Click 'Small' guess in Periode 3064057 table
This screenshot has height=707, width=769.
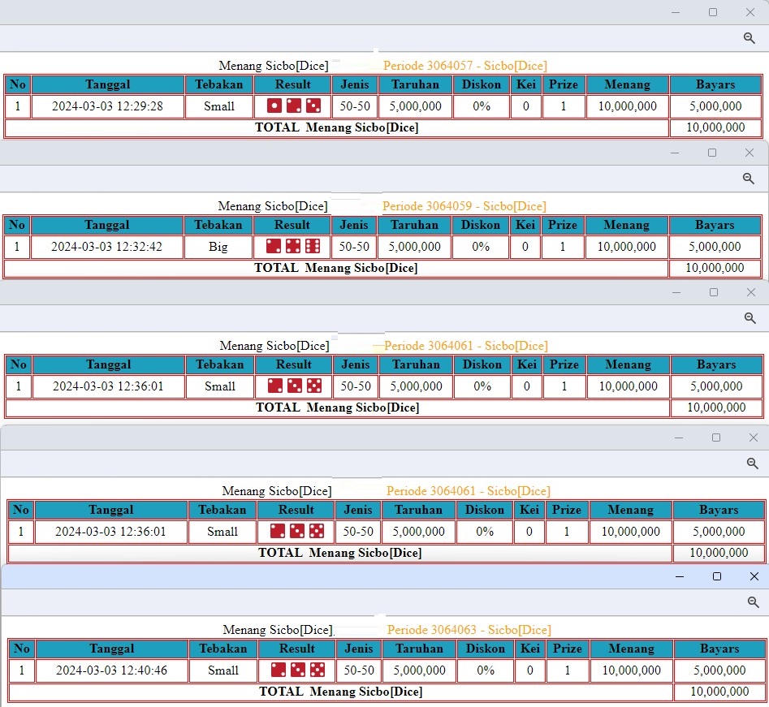pos(219,106)
